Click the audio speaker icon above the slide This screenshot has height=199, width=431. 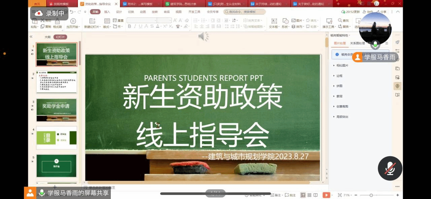[x=203, y=36]
